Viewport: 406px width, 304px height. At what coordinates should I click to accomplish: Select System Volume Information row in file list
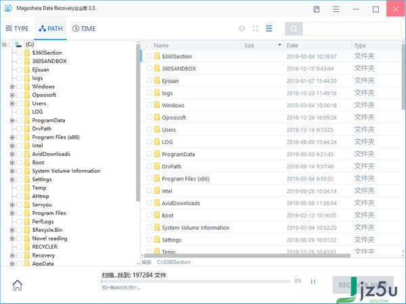click(271, 228)
